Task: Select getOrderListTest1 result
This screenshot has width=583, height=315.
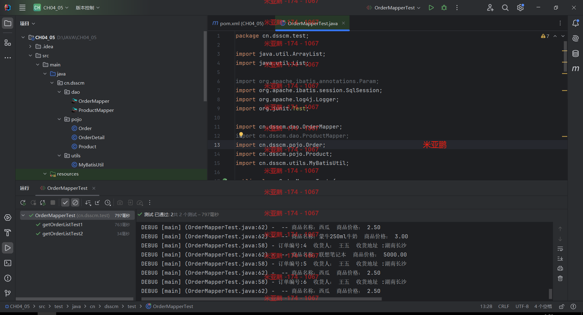Action: click(63, 224)
